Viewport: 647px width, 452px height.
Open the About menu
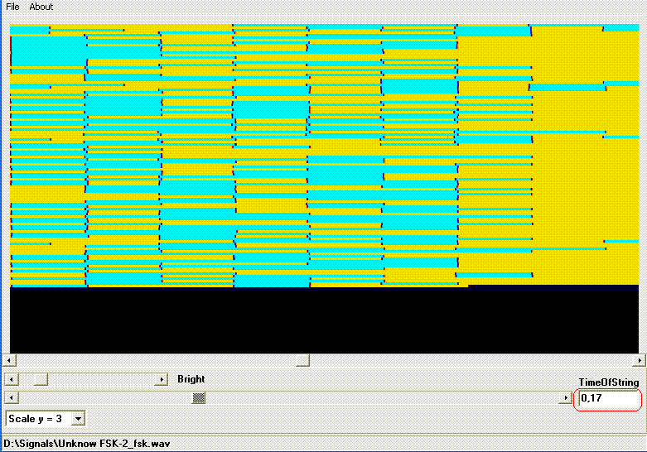coord(41,7)
